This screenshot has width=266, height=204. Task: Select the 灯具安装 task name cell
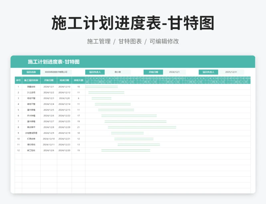(x=31, y=139)
